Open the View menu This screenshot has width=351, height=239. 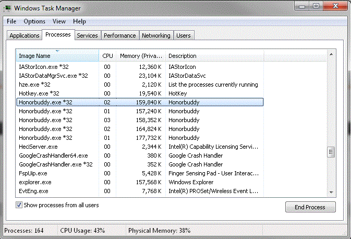tap(59, 21)
